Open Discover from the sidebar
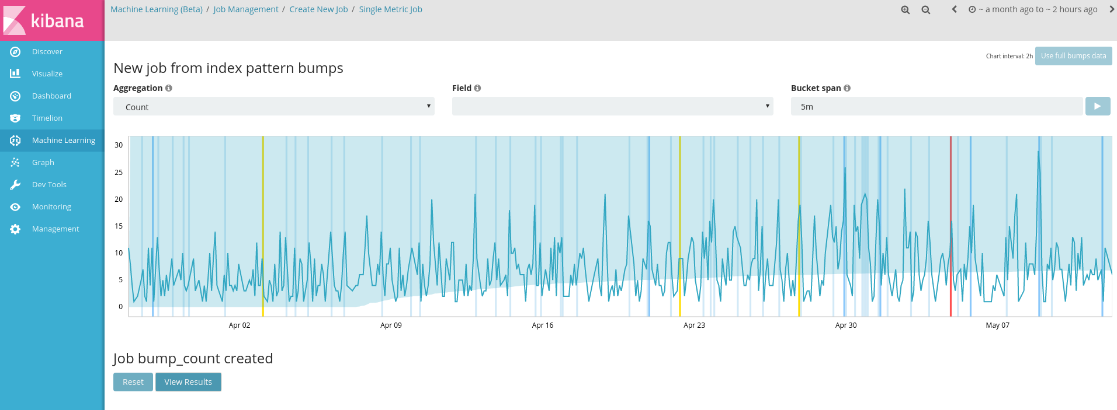The height and width of the screenshot is (410, 1117). 47,52
